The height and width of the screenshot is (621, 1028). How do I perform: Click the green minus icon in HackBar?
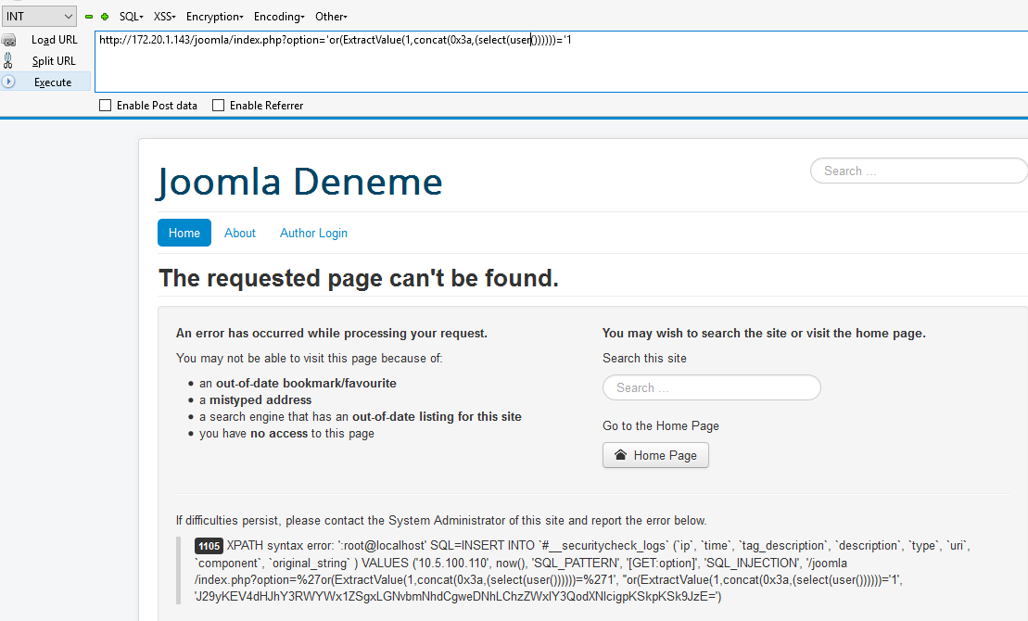(x=88, y=17)
